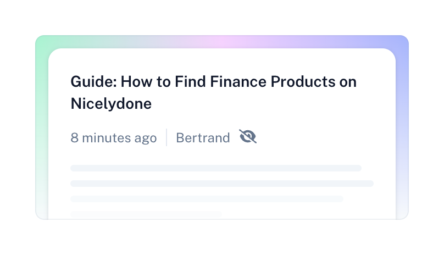This screenshot has width=444, height=255.
Task: Click the first placeholder text line
Action: tap(215, 168)
